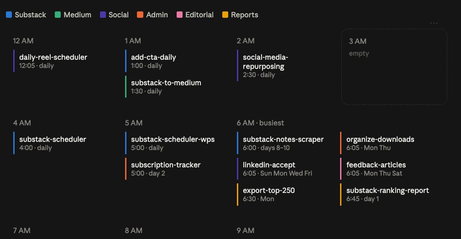Click the 'empty' label in 3 AM
Screen dimensions: 461x239
(359, 53)
